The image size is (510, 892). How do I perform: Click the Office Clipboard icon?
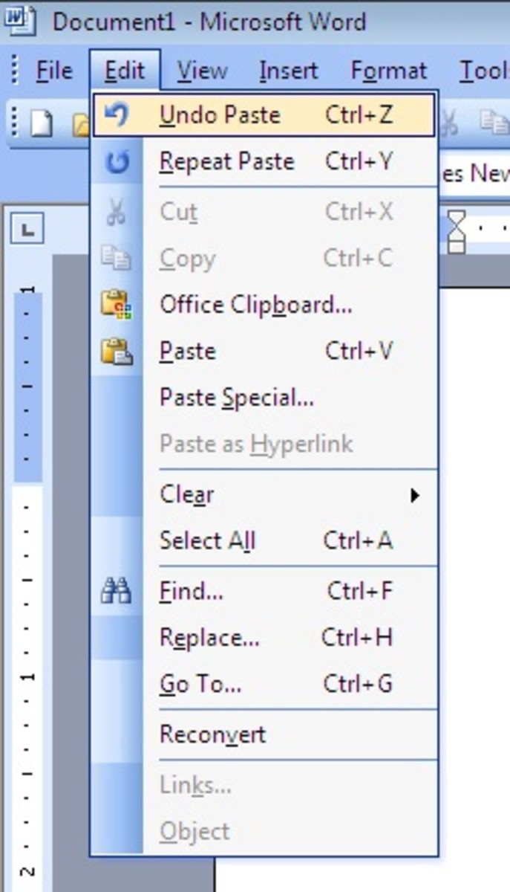(x=116, y=305)
